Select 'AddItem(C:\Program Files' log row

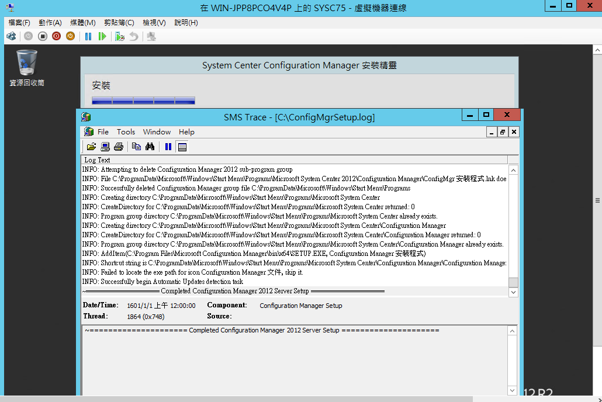(x=295, y=254)
